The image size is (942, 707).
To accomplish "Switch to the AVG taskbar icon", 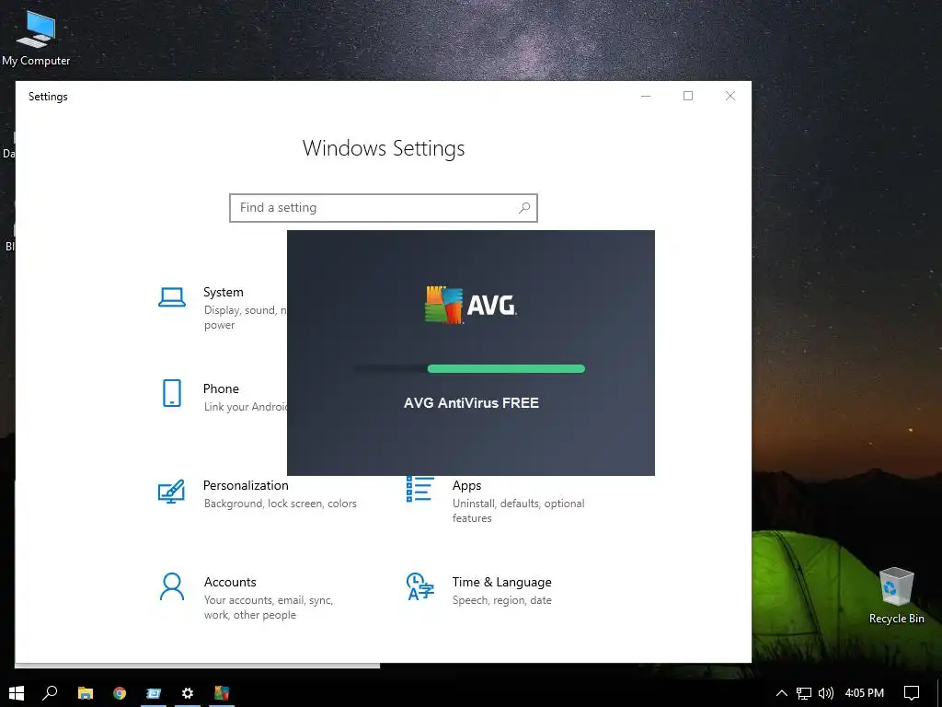I will pos(222,693).
